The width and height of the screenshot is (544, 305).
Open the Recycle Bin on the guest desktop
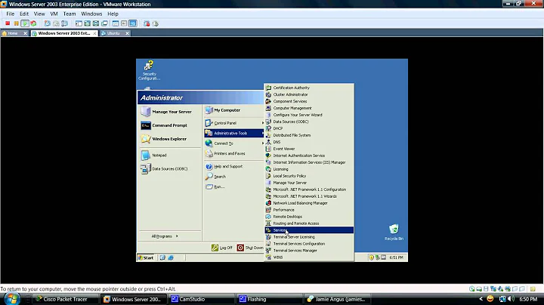click(x=394, y=233)
